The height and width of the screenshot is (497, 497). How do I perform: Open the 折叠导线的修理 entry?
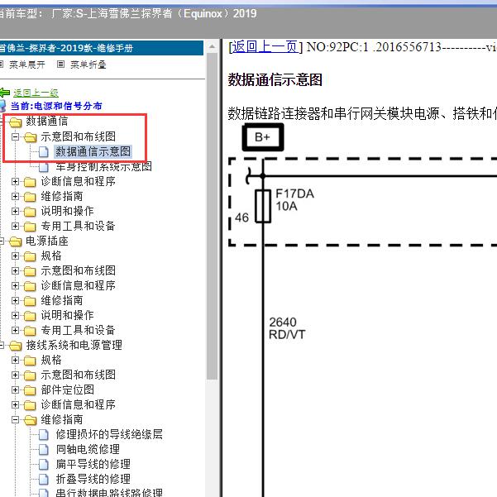[93, 479]
